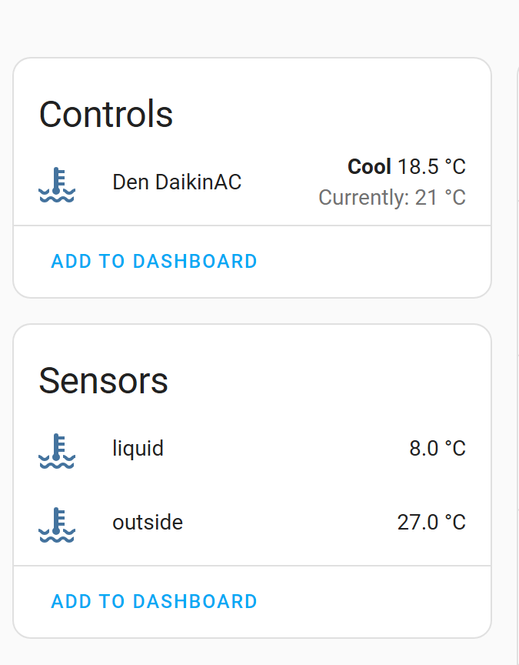Open the Den DaikinAC climate entity
The width and height of the screenshot is (519, 665).
click(x=176, y=182)
